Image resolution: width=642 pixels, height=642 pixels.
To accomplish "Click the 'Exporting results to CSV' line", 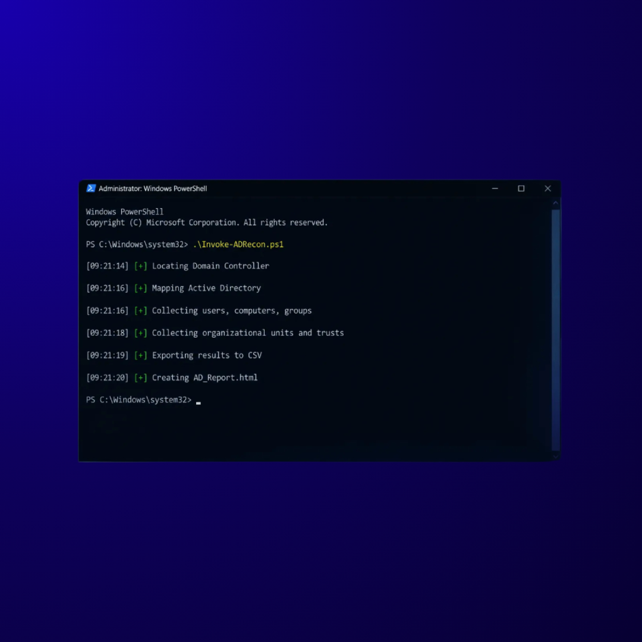I will [207, 355].
